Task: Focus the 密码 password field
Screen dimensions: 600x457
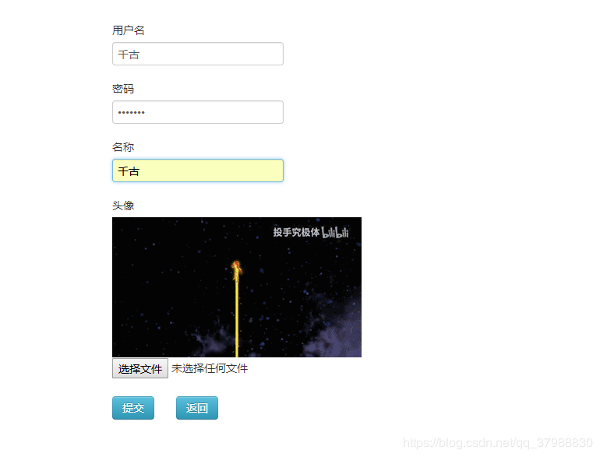Action: (198, 112)
